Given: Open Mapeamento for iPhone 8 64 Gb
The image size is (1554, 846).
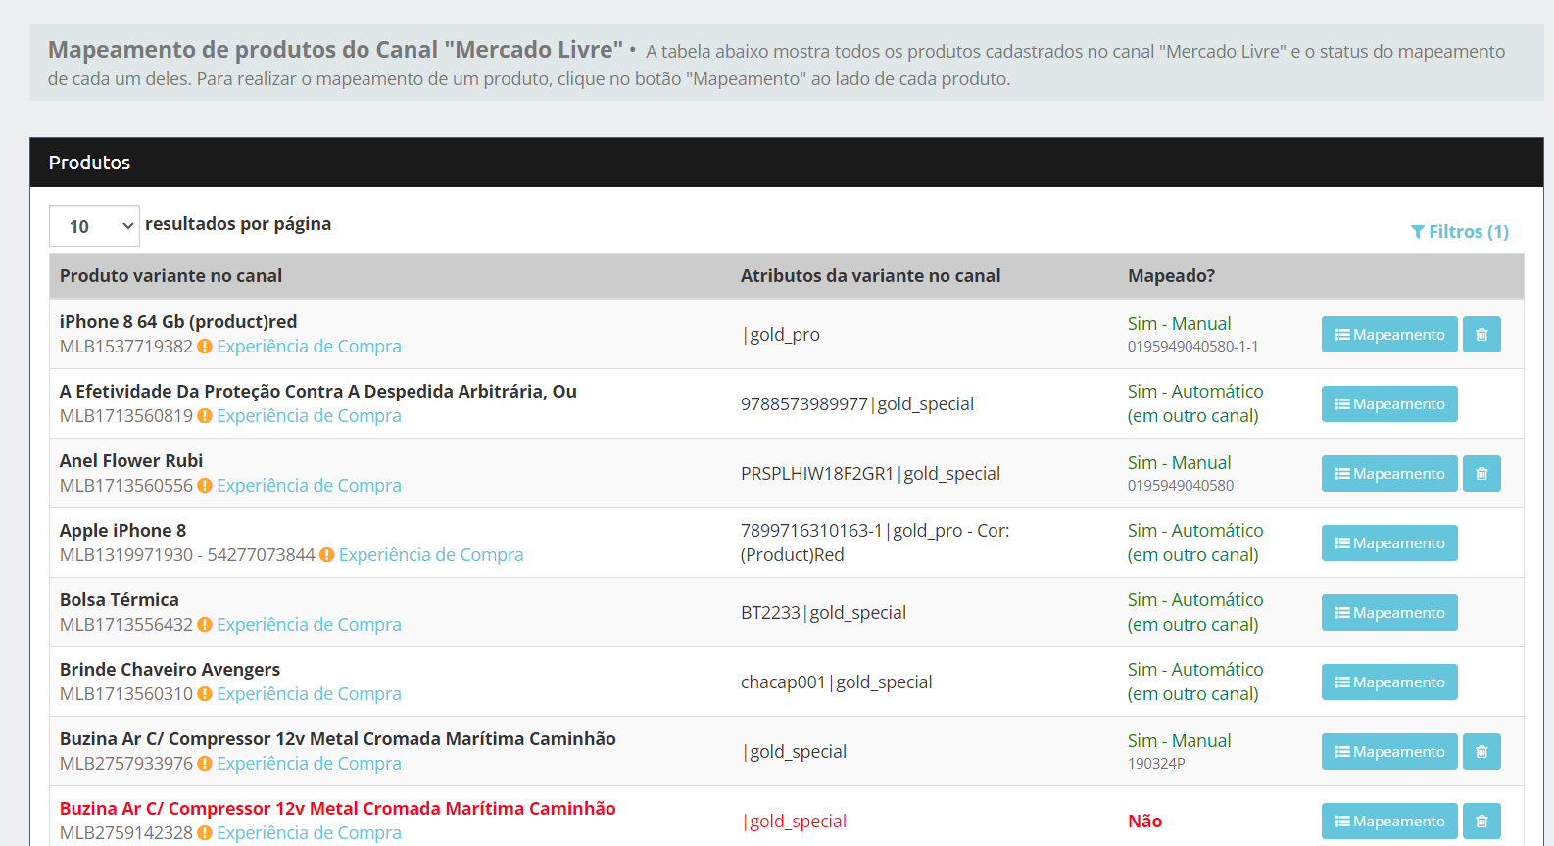Looking at the screenshot, I should tap(1389, 335).
